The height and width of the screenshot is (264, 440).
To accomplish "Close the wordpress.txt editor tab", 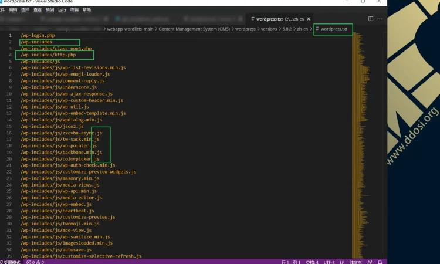I will pyautogui.click(x=309, y=19).
